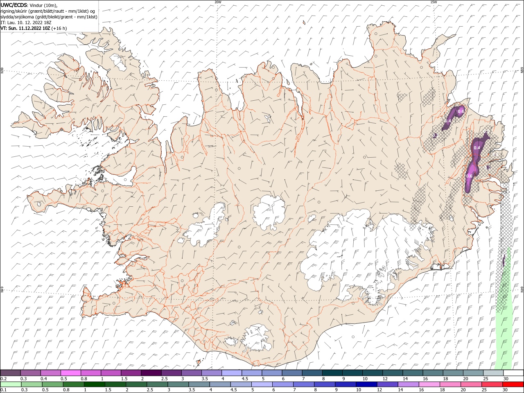Viewport: 524px width, 393px height.
Task: Click the 0.6 value in the northern purple band
Action: pos(461,111)
